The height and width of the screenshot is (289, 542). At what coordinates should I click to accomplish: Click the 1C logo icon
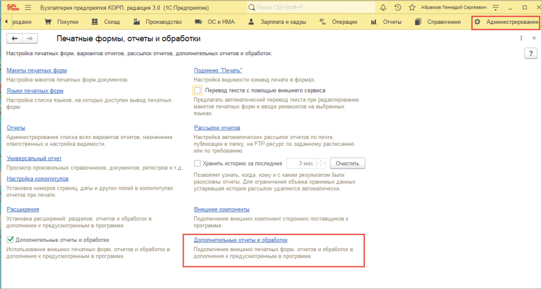click(x=14, y=7)
